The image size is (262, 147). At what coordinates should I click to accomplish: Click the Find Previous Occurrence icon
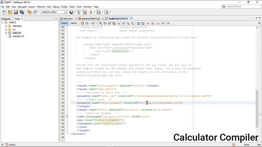pyautogui.click(x=105, y=23)
